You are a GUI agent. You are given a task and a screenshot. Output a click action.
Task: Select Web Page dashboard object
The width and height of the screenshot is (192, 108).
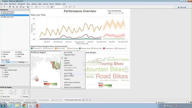[19, 54]
